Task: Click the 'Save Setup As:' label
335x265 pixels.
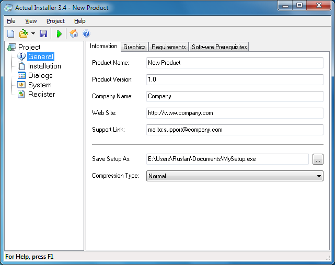Action: [111, 159]
